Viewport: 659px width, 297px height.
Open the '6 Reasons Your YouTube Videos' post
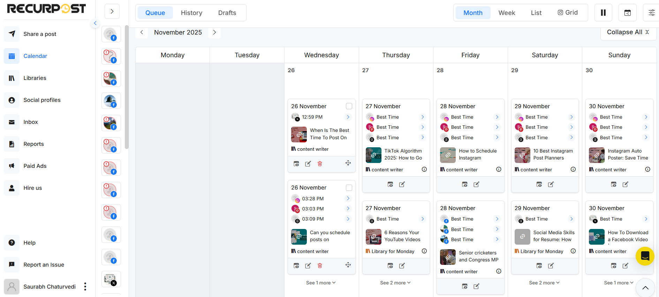coord(402,236)
